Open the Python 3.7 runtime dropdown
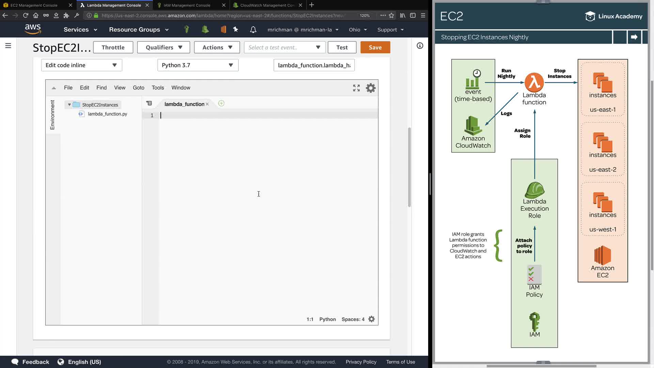Viewport: 654px width, 368px height. coord(198,65)
